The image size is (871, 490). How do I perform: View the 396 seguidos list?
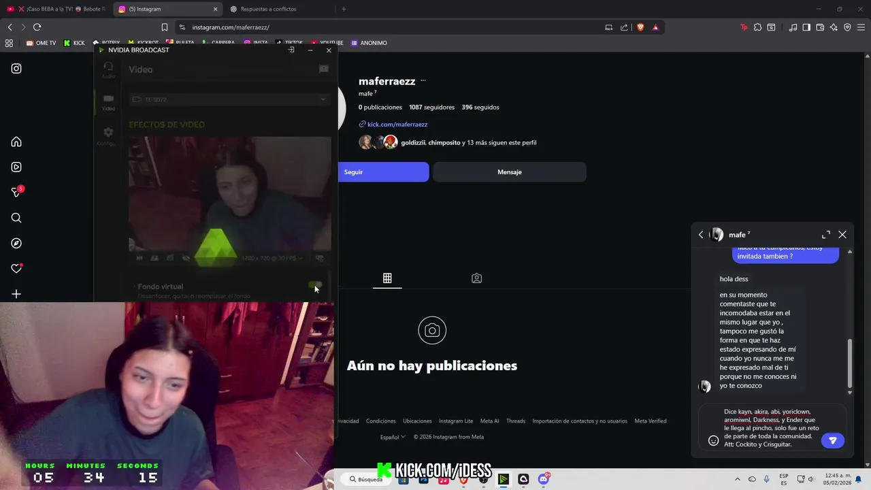[480, 107]
